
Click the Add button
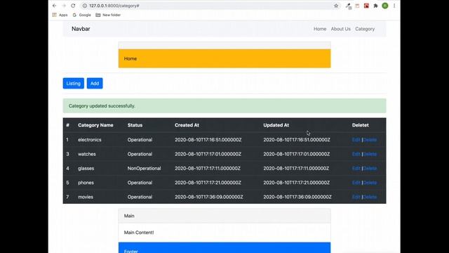click(95, 84)
